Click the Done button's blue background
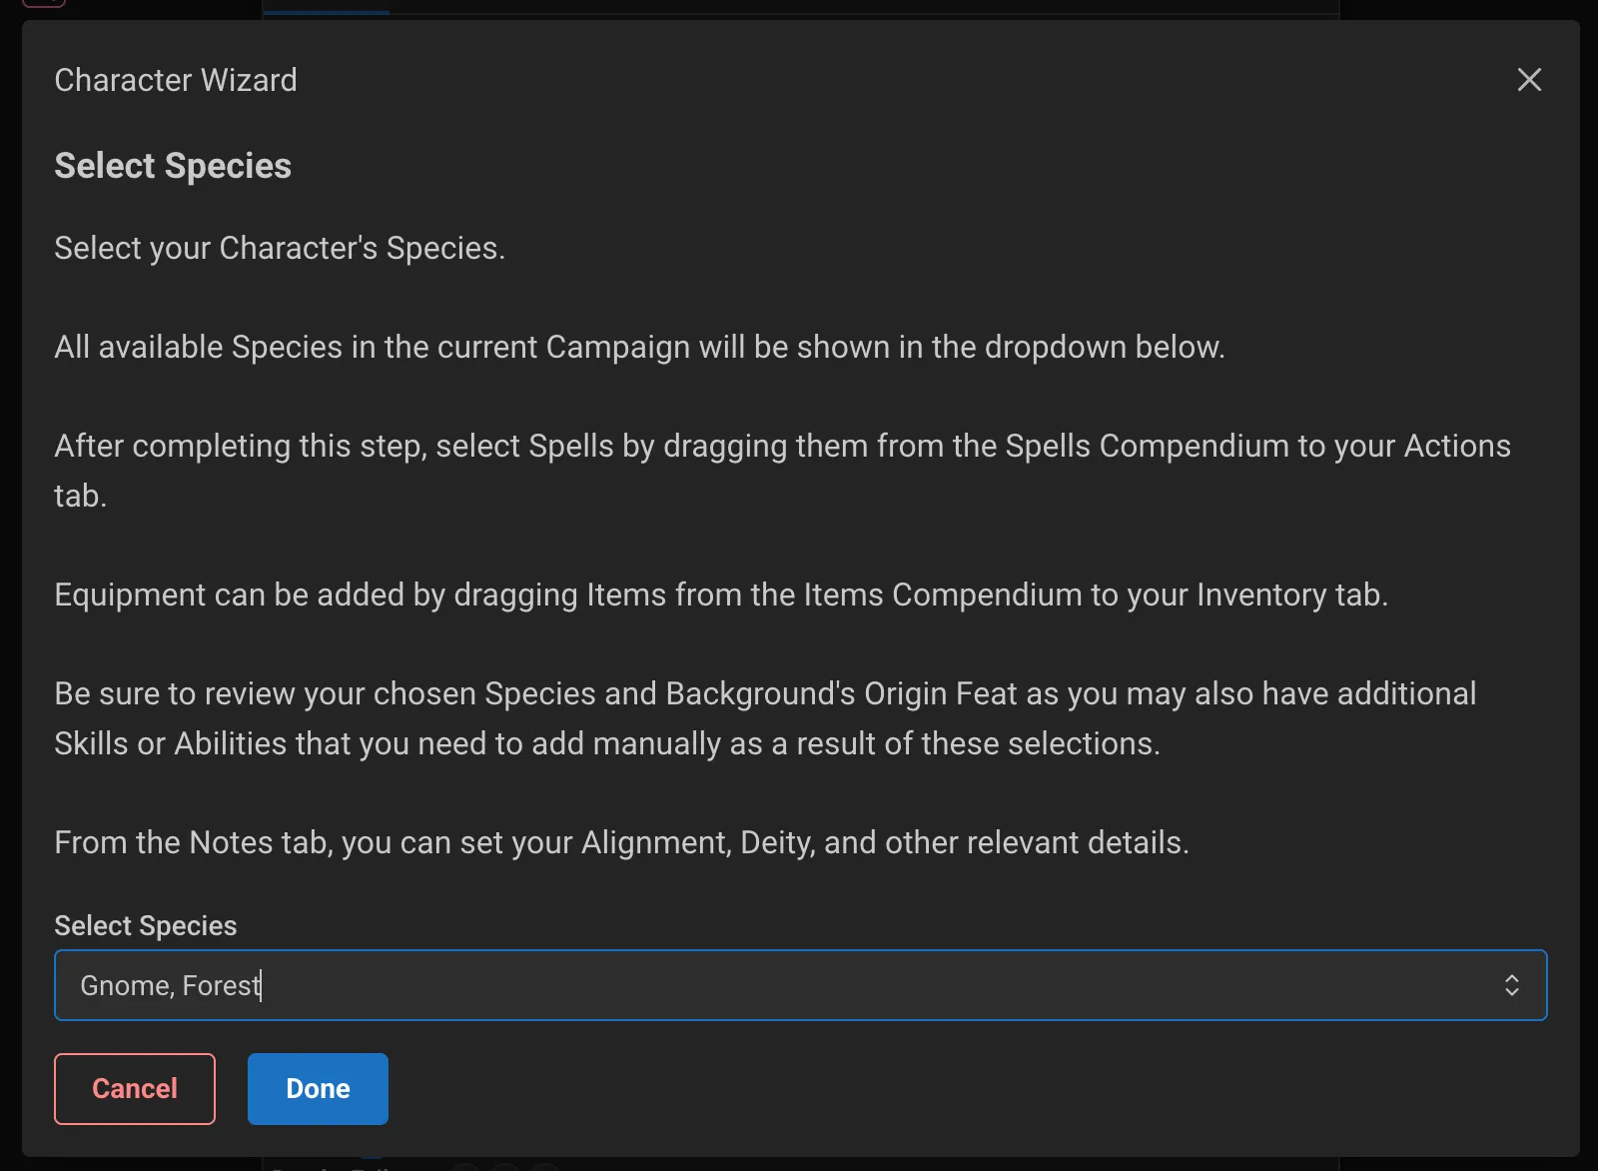The height and width of the screenshot is (1171, 1598). (317, 1089)
